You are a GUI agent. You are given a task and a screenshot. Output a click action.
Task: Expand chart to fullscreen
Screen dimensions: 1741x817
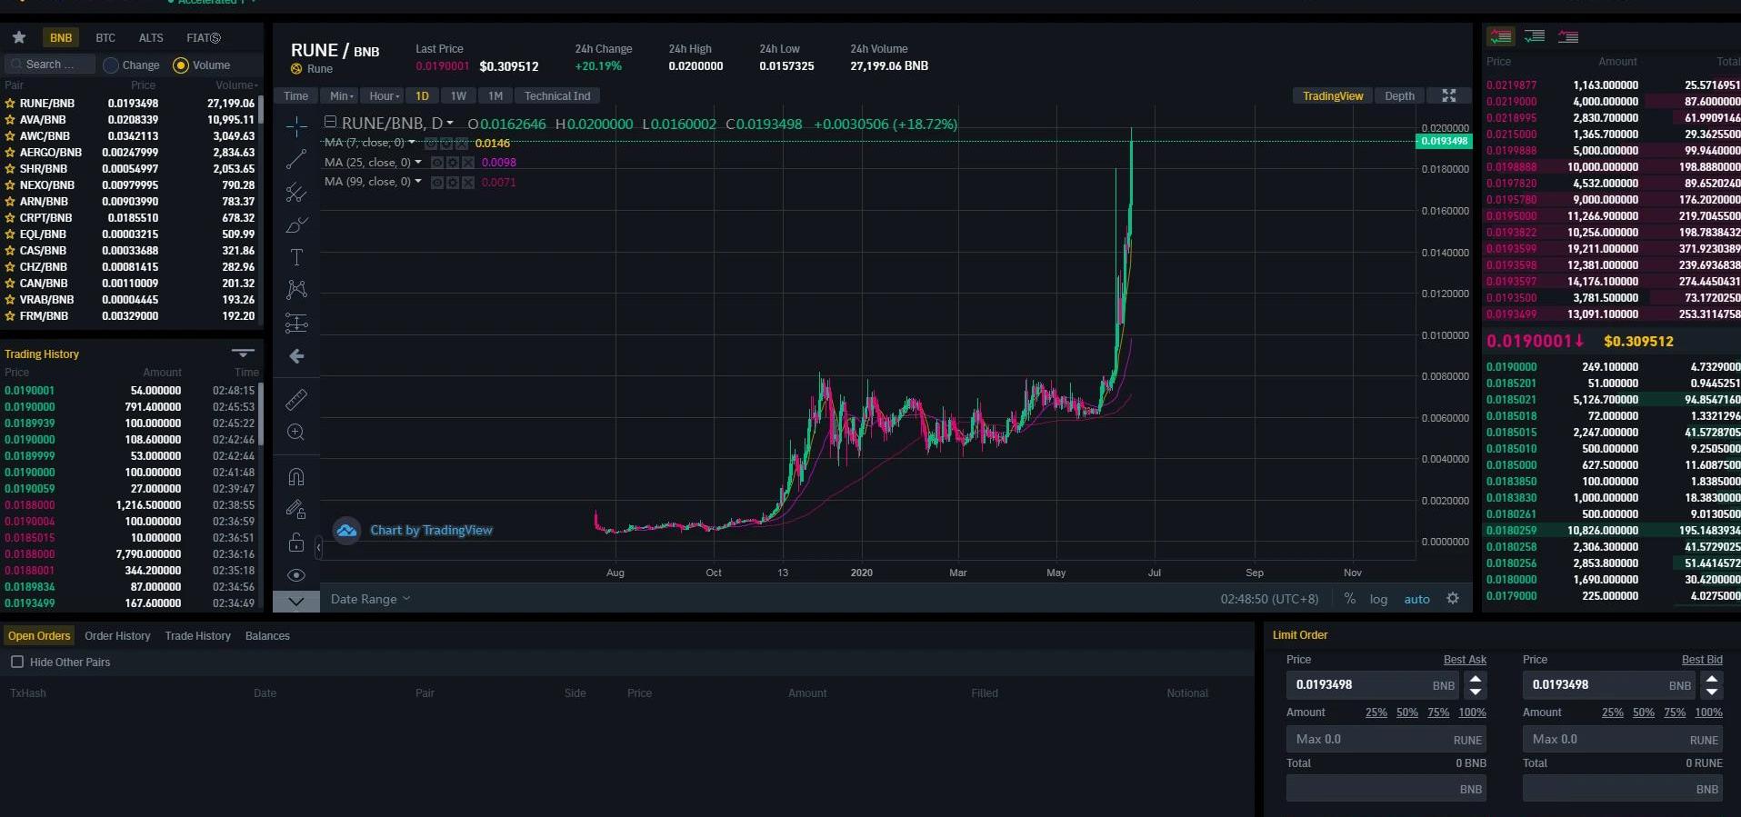1449,95
